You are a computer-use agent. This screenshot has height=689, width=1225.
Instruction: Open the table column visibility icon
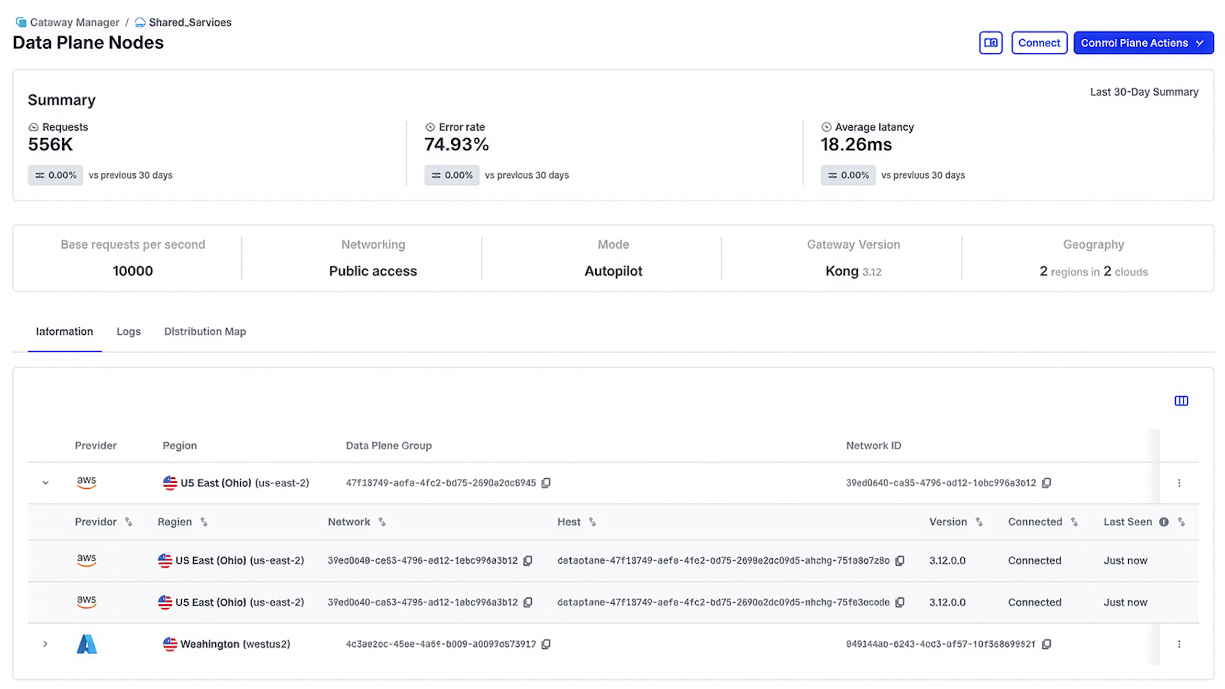pyautogui.click(x=1180, y=400)
